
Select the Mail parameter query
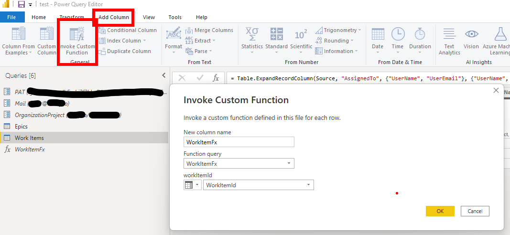pyautogui.click(x=84, y=103)
